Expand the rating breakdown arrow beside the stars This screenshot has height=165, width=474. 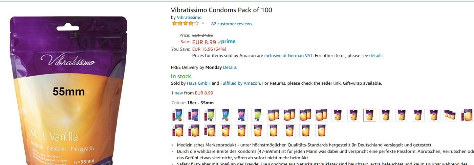point(203,24)
